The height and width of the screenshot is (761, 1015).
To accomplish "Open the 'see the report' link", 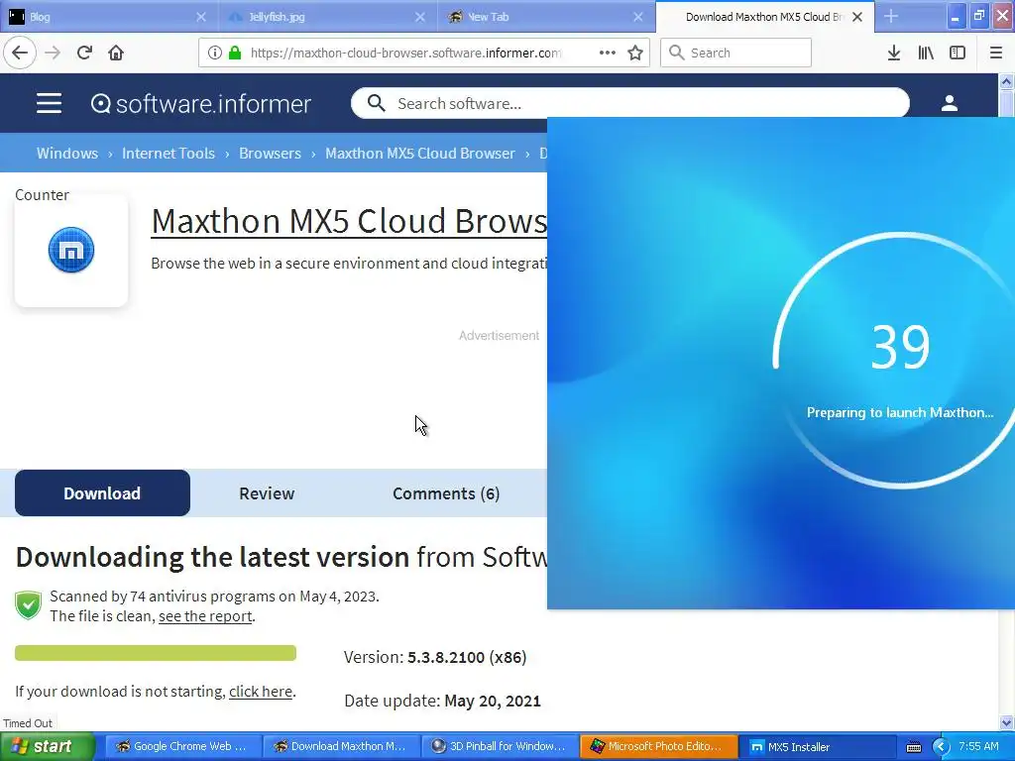I will click(205, 616).
